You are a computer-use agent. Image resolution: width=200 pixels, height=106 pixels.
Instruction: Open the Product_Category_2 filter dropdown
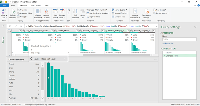pos(128,31)
